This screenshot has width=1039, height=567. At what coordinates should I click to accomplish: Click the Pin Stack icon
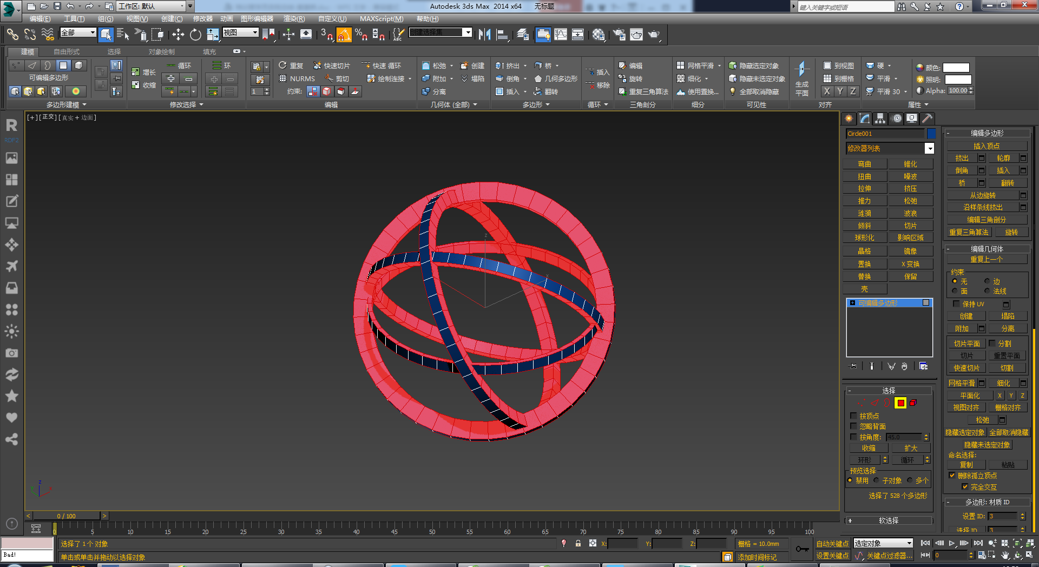853,366
